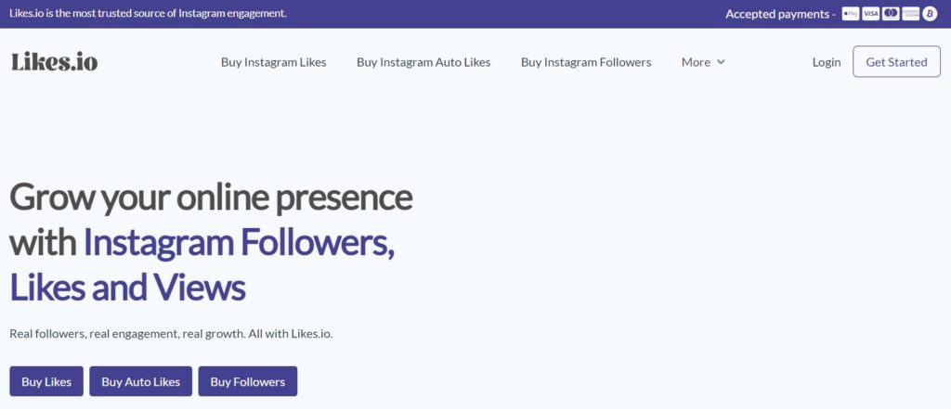
Task: Click the Buy Followers button
Action: 247,381
